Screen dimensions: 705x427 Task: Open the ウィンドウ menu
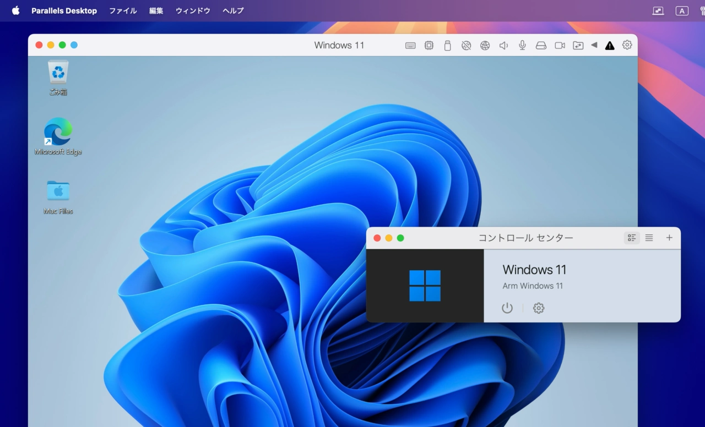[x=192, y=10]
